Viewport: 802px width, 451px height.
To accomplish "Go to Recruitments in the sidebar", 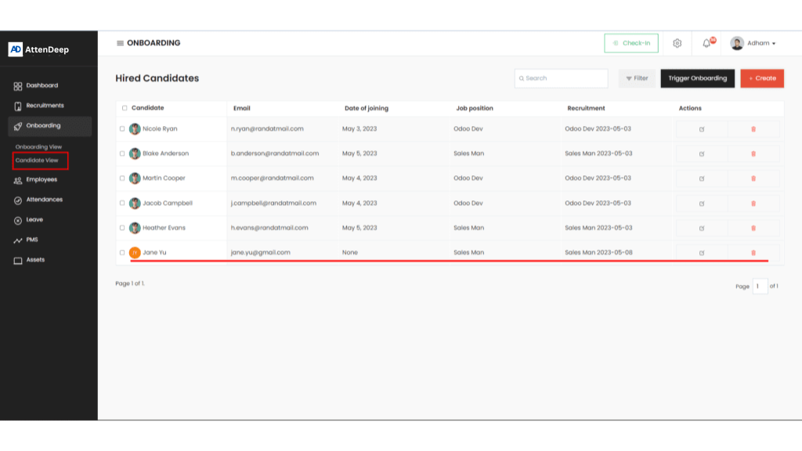I will coord(45,106).
